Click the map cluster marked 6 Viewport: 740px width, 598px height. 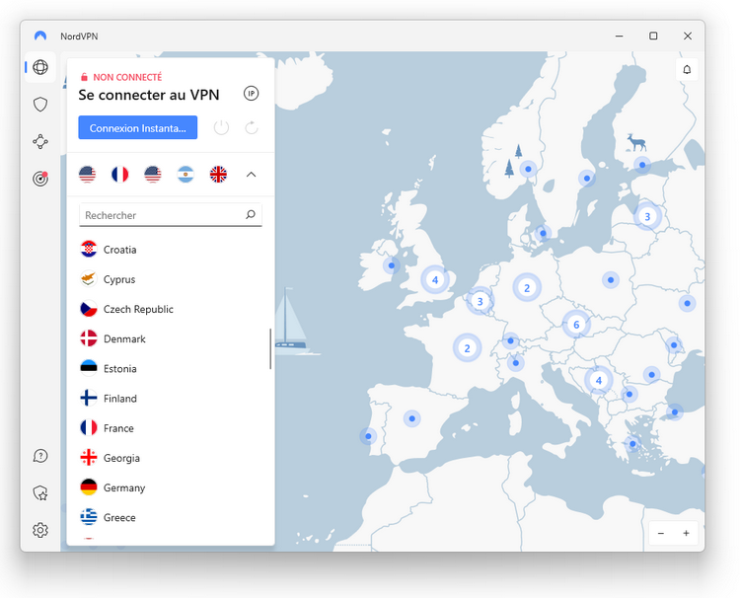pos(576,325)
